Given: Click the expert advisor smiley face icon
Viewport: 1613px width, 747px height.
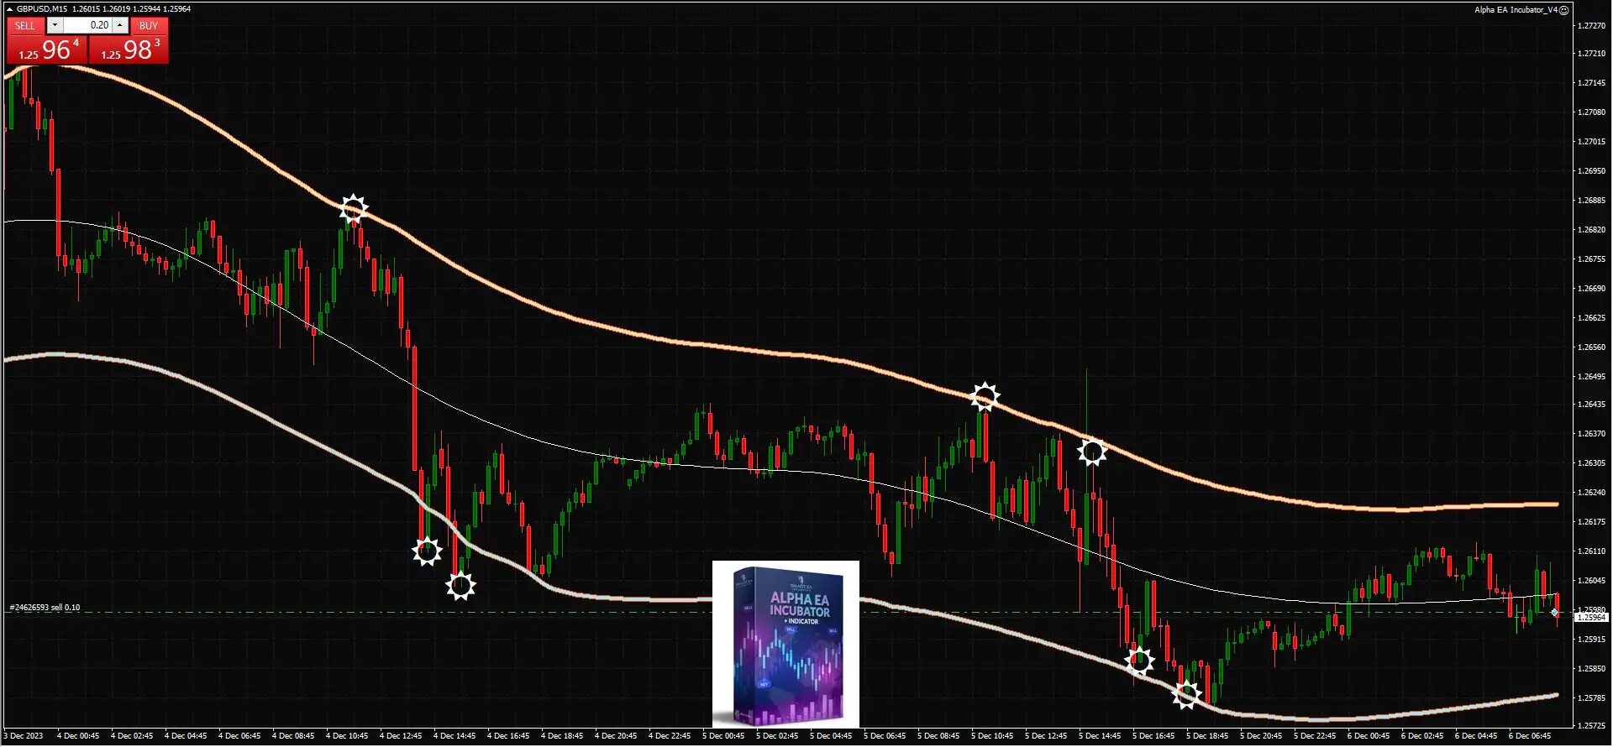Looking at the screenshot, I should pyautogui.click(x=1563, y=10).
